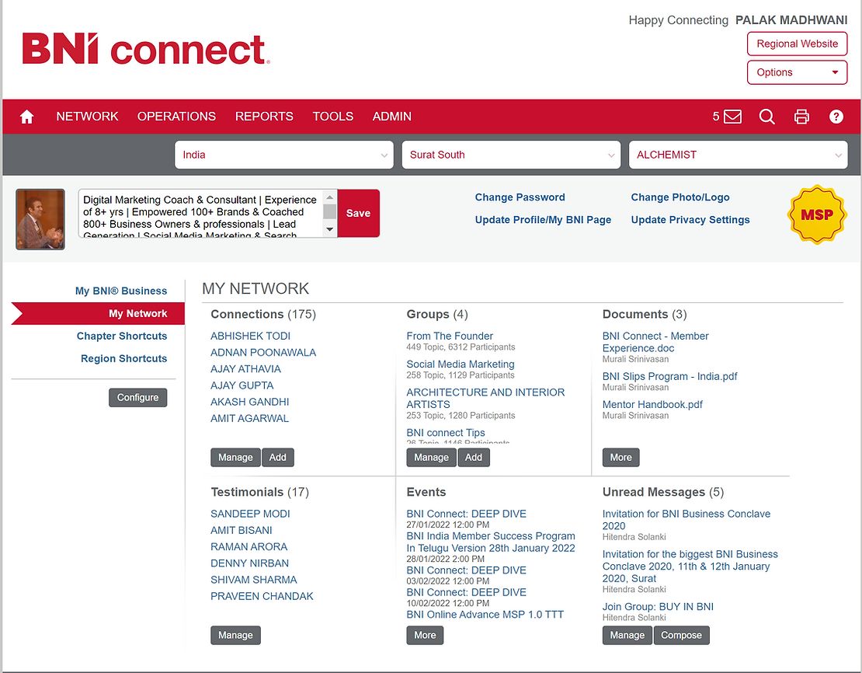Click the printer icon
Image resolution: width=862 pixels, height=673 pixels.
click(801, 117)
